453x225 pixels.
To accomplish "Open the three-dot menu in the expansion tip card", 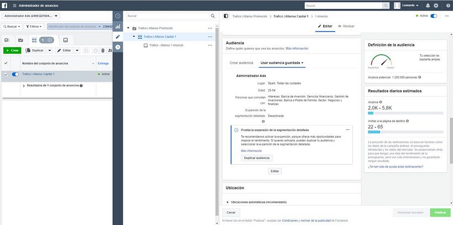I will [x=347, y=129].
